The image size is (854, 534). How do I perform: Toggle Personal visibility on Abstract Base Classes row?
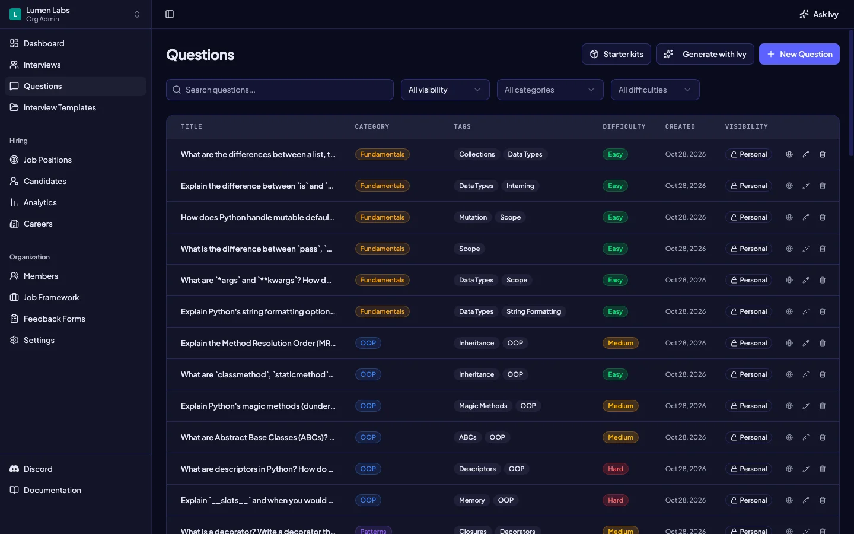[748, 437]
